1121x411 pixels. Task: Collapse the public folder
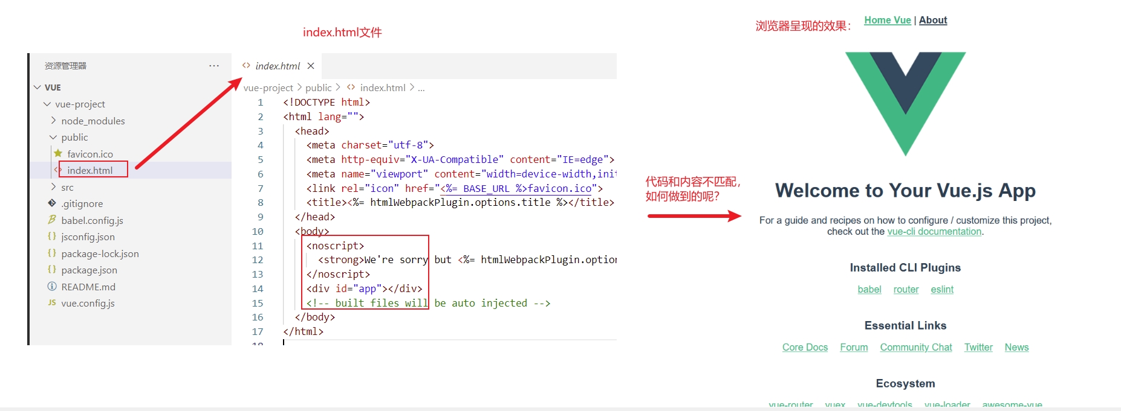(54, 138)
